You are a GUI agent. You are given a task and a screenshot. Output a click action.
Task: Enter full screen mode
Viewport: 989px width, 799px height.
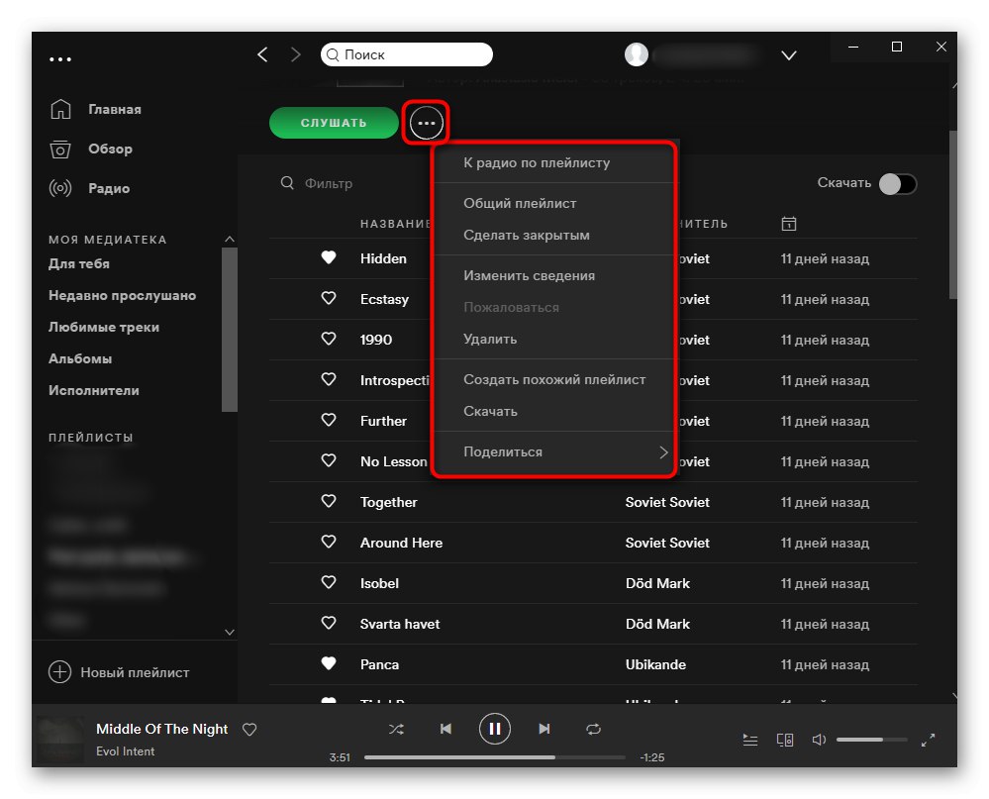tap(928, 740)
